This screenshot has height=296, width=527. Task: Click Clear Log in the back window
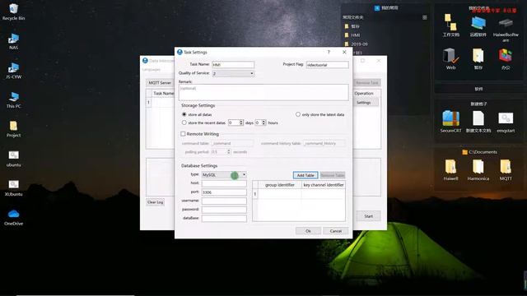click(x=156, y=202)
